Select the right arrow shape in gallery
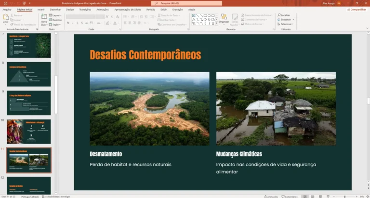This screenshot has width=370, height=198. pos(205,20)
